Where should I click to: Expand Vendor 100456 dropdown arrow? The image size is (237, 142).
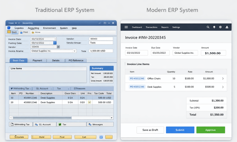point(58,47)
